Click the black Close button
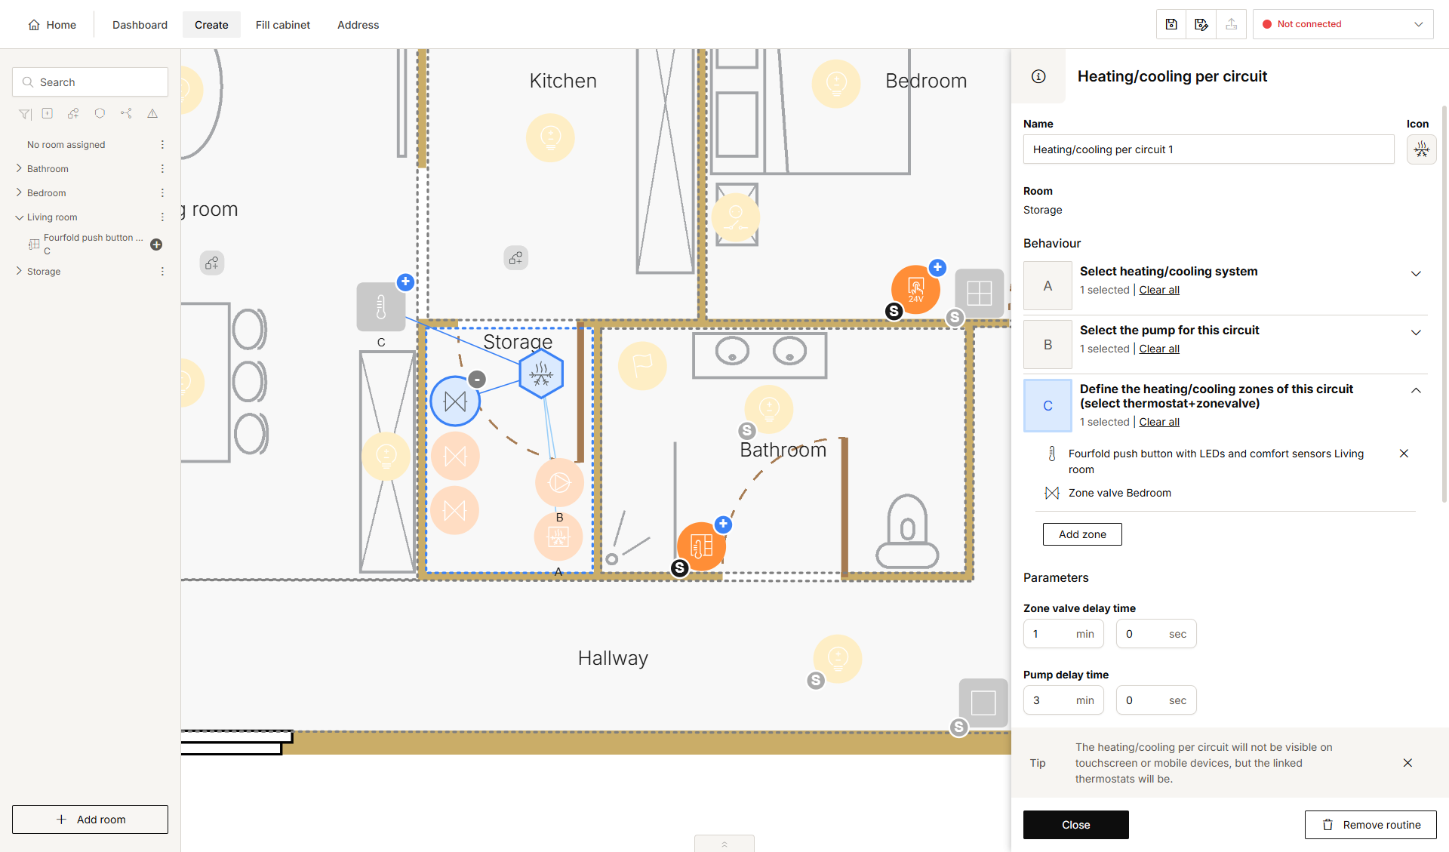 (x=1075, y=825)
